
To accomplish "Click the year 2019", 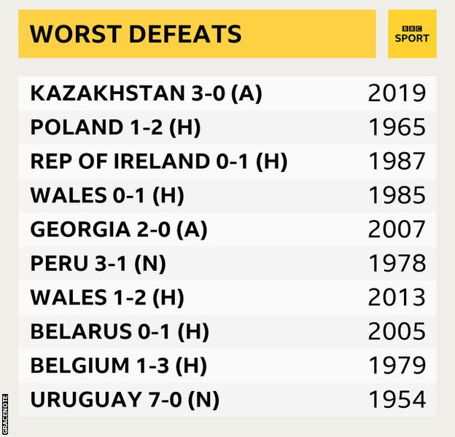I will [397, 93].
